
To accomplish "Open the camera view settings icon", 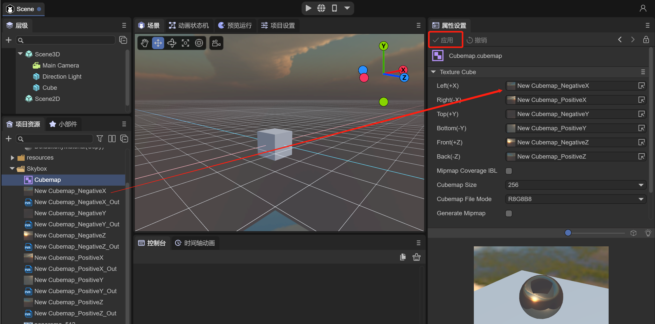I will 216,43.
